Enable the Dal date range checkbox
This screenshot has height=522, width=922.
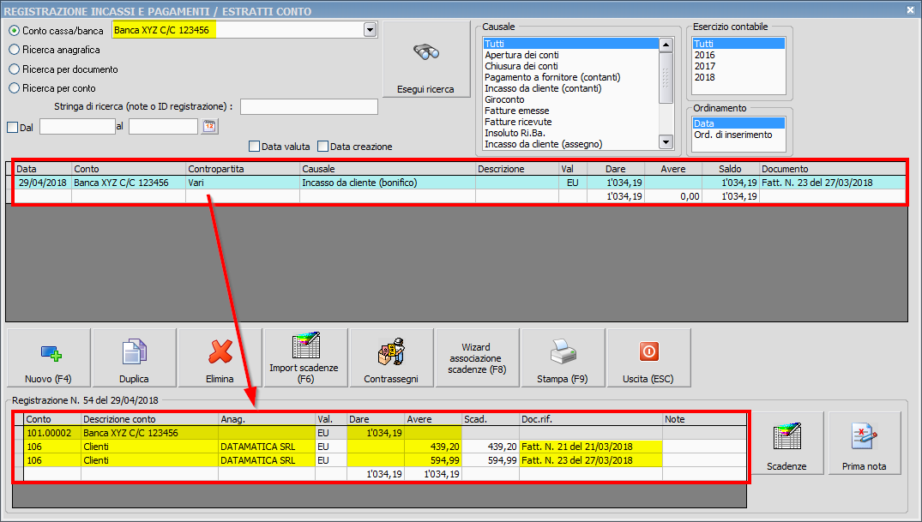point(12,127)
